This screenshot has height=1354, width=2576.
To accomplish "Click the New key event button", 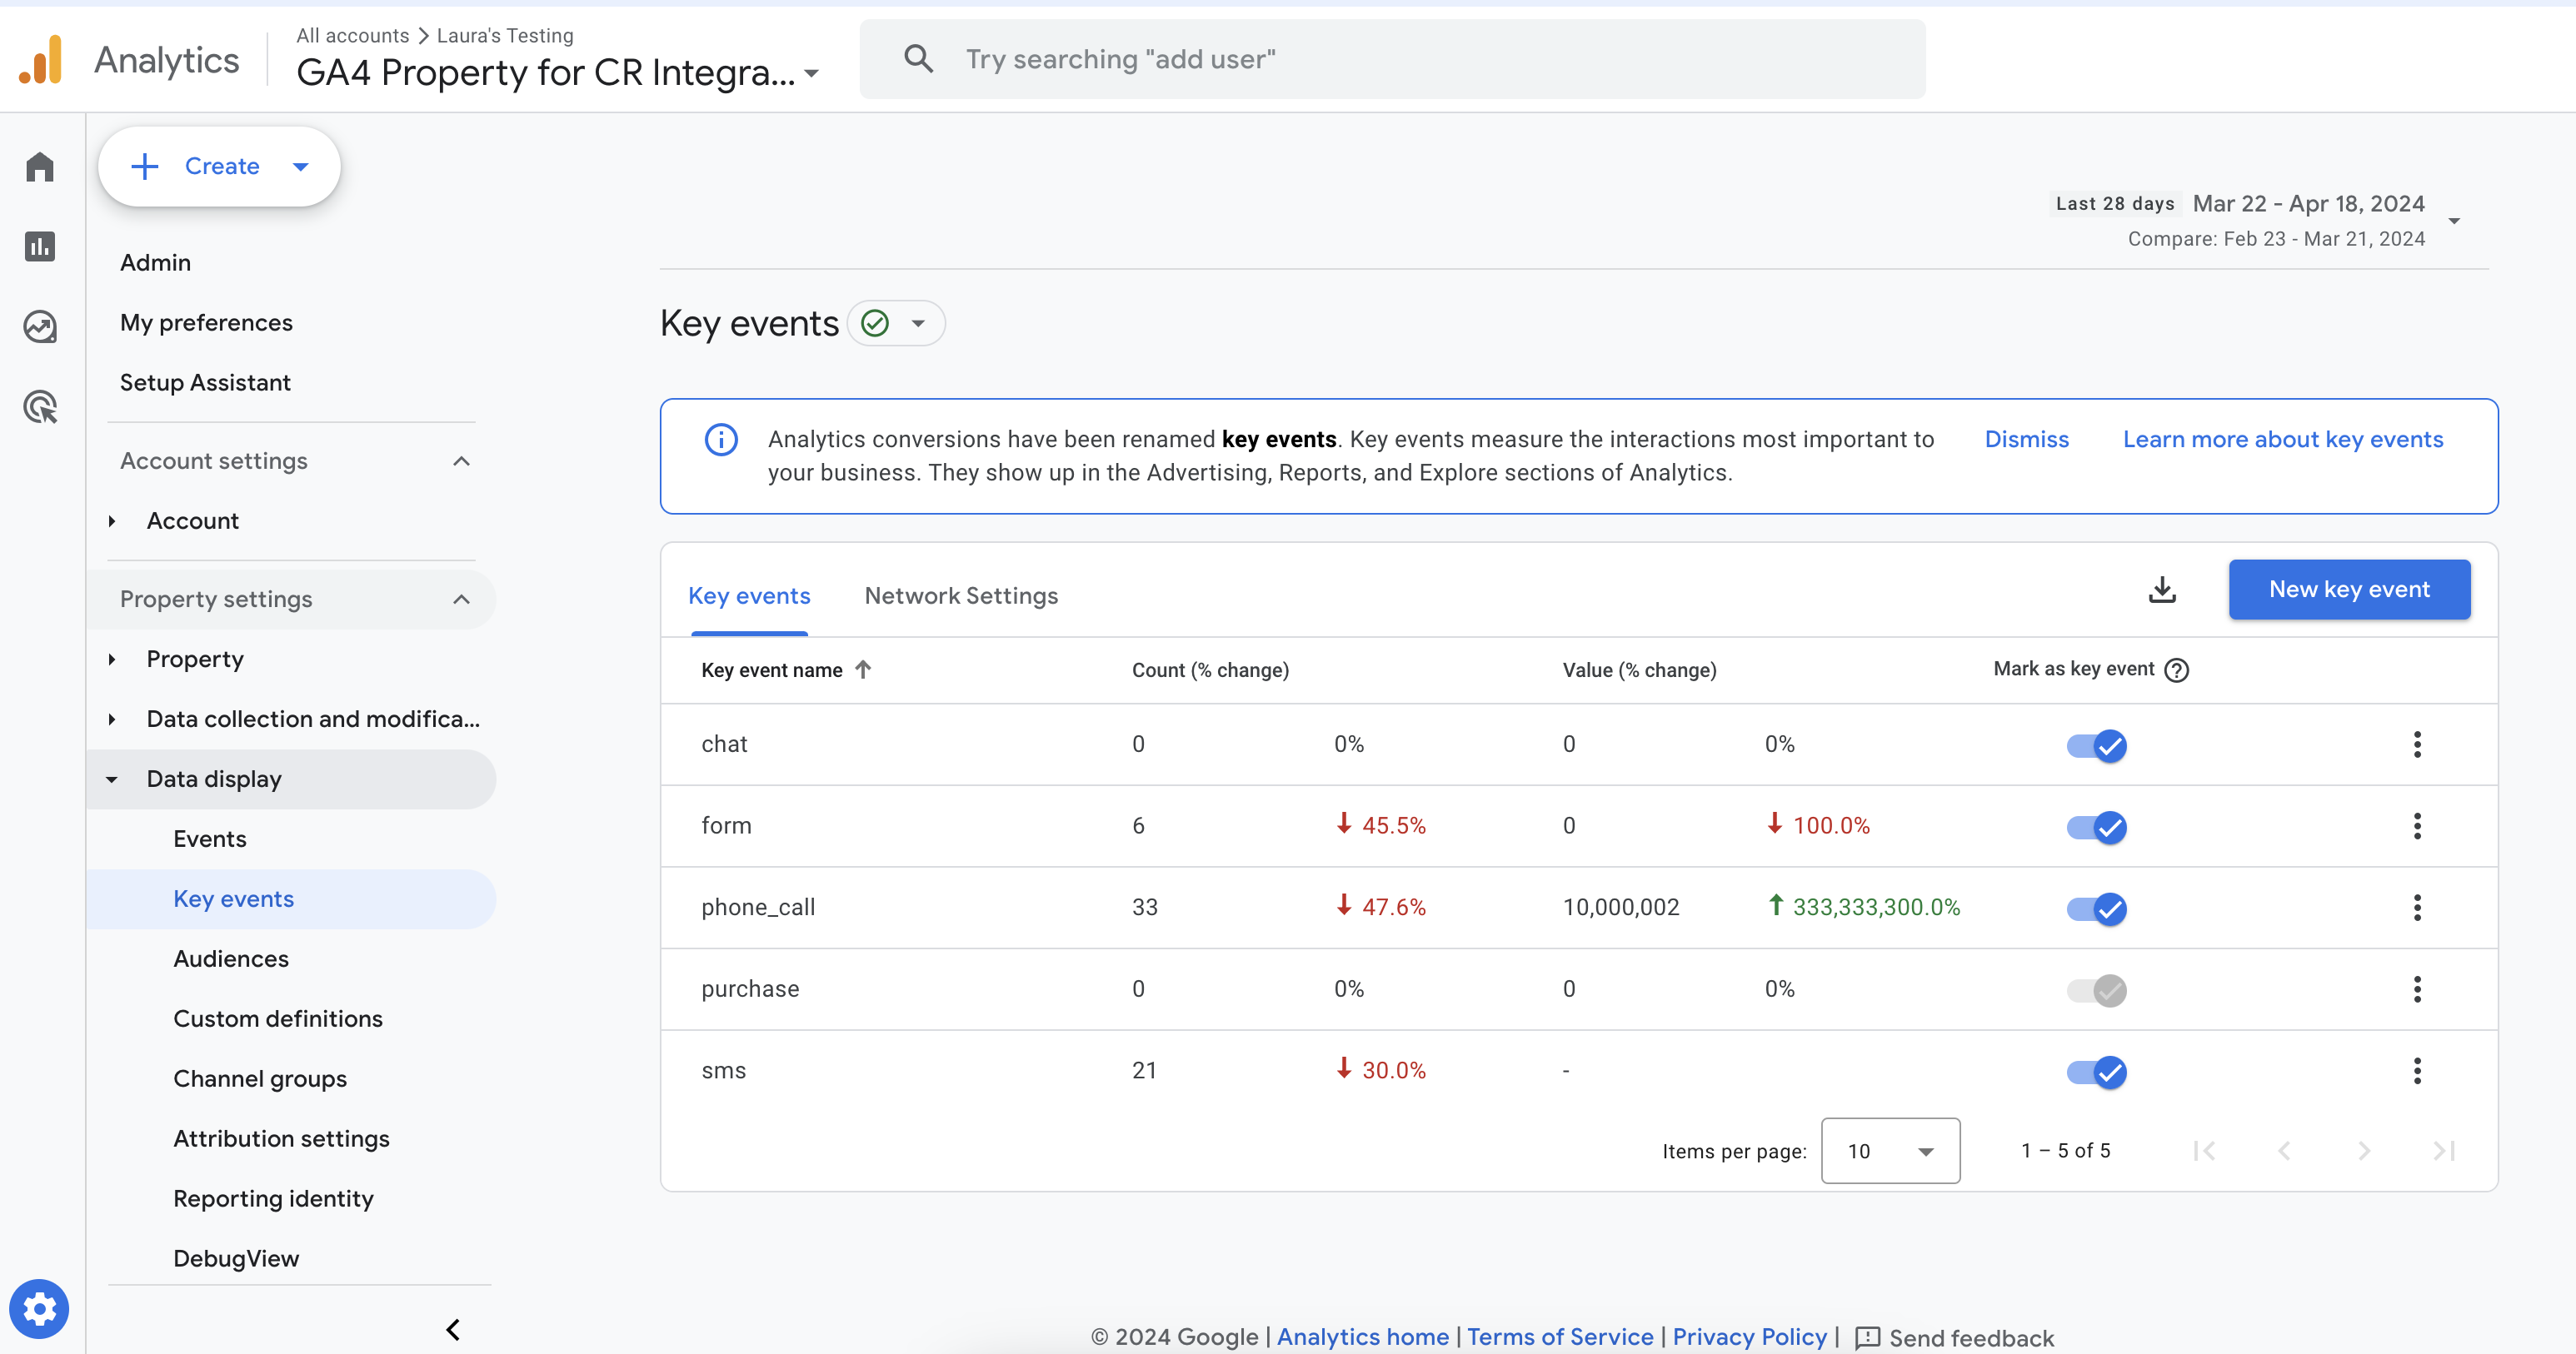I will (2349, 590).
